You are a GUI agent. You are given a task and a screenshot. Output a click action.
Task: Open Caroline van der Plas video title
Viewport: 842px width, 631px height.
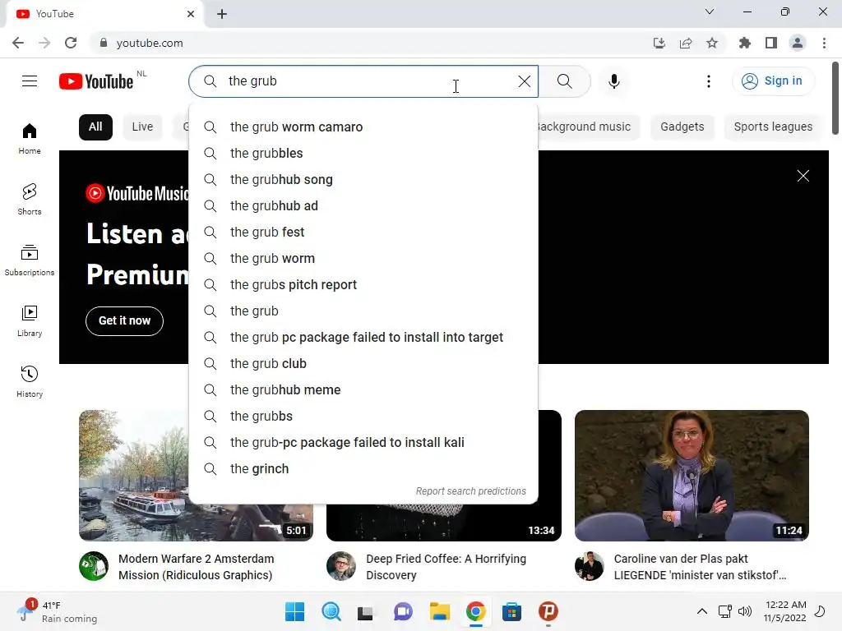700,567
